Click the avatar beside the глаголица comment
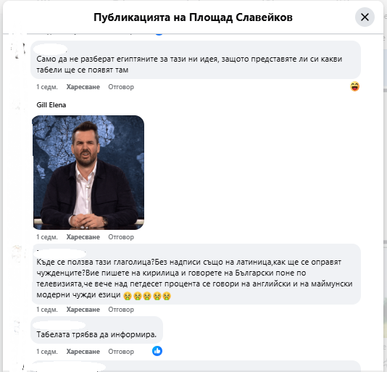 (18, 252)
